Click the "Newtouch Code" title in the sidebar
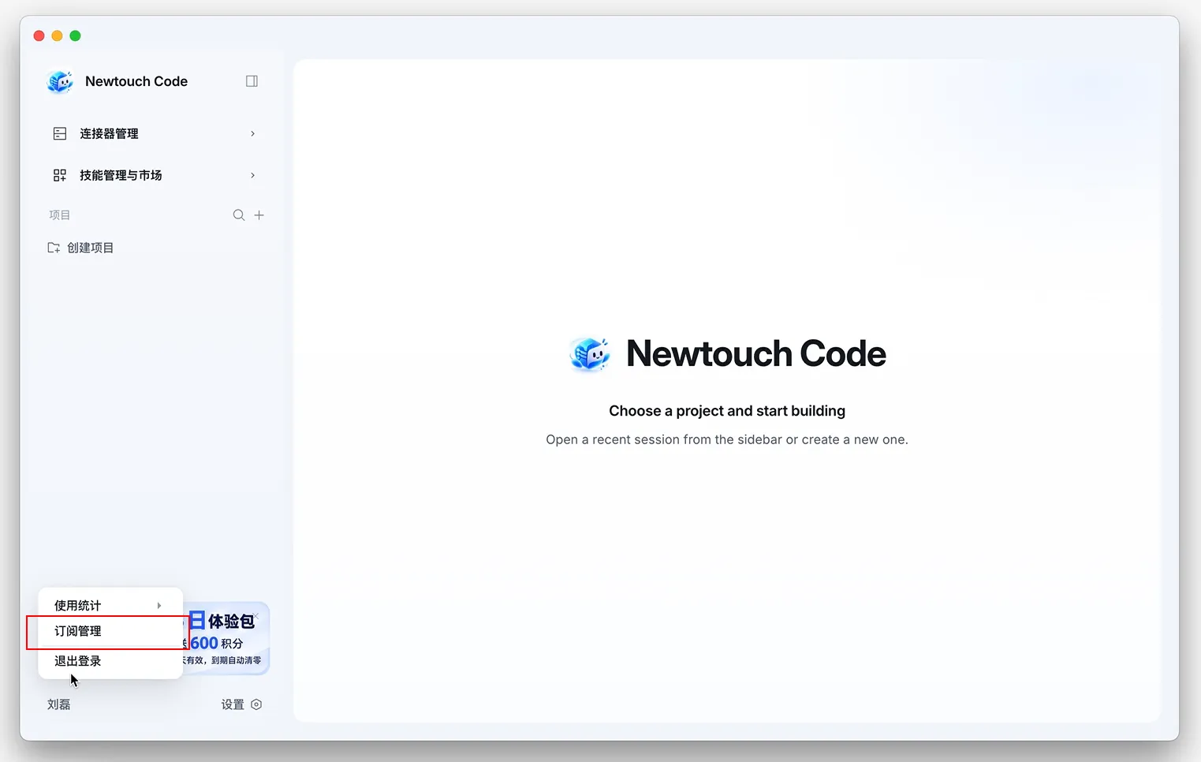The height and width of the screenshot is (762, 1201). [136, 81]
